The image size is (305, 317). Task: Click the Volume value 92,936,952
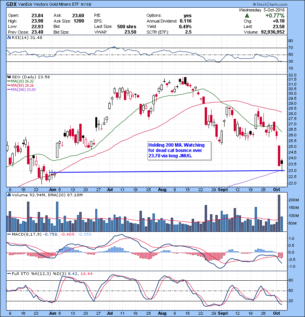273,32
